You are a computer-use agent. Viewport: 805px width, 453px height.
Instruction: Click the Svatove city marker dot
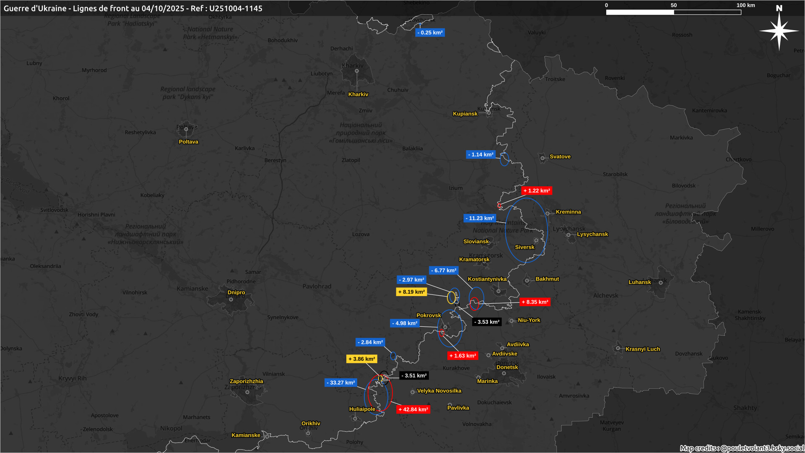543,158
